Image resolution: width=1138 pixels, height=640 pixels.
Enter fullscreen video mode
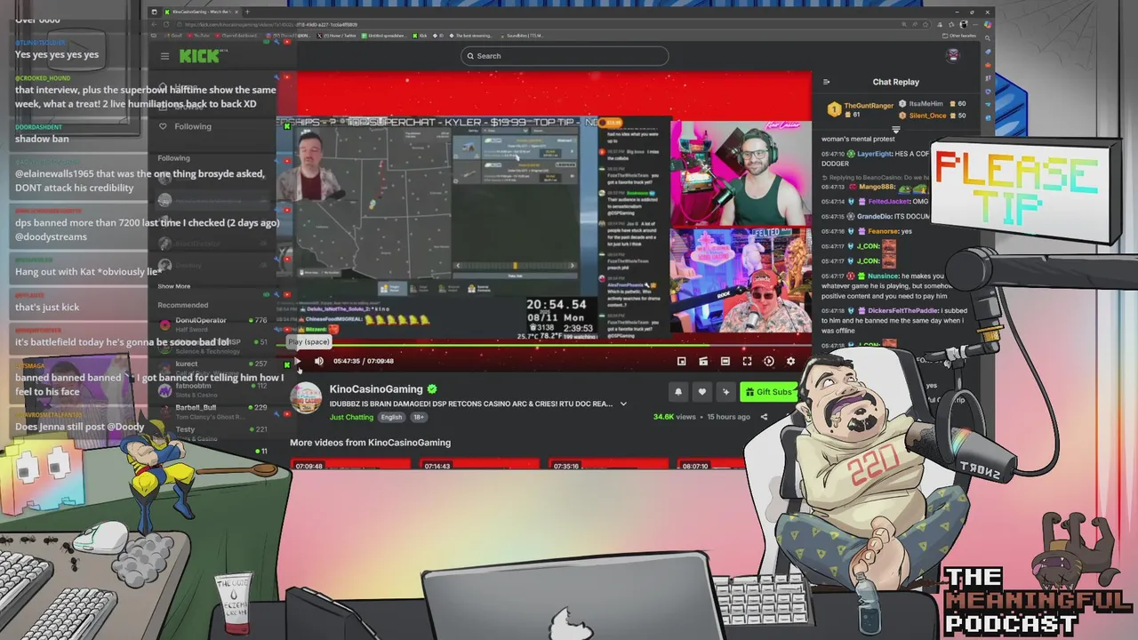747,361
